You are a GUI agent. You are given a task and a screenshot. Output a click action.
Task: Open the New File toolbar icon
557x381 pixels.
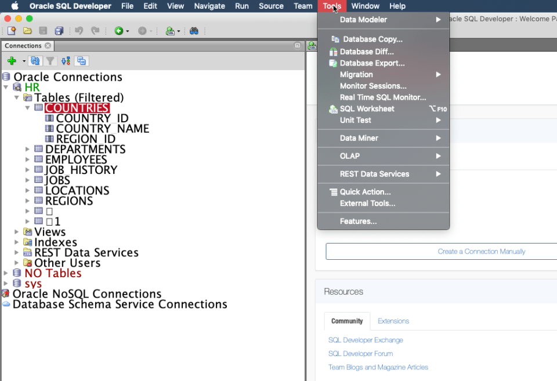point(12,31)
